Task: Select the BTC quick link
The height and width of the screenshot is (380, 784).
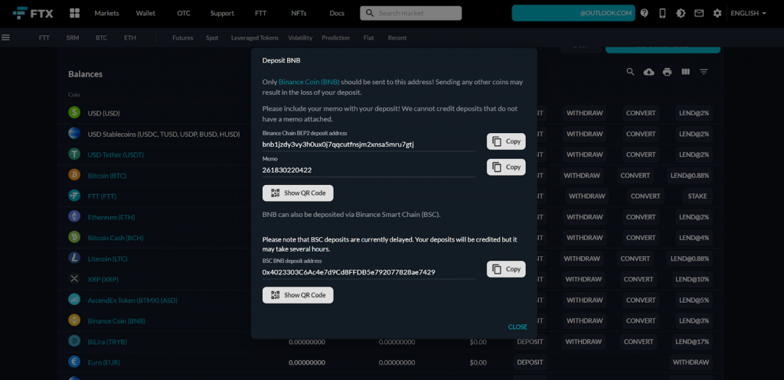Action: (102, 38)
